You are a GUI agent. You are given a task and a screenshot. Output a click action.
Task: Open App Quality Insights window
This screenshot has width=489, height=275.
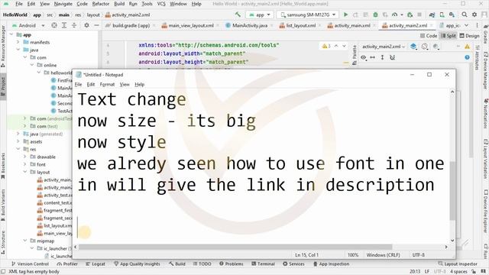(137, 264)
